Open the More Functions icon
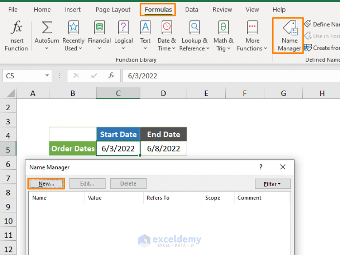The image size is (340, 255). tap(252, 28)
